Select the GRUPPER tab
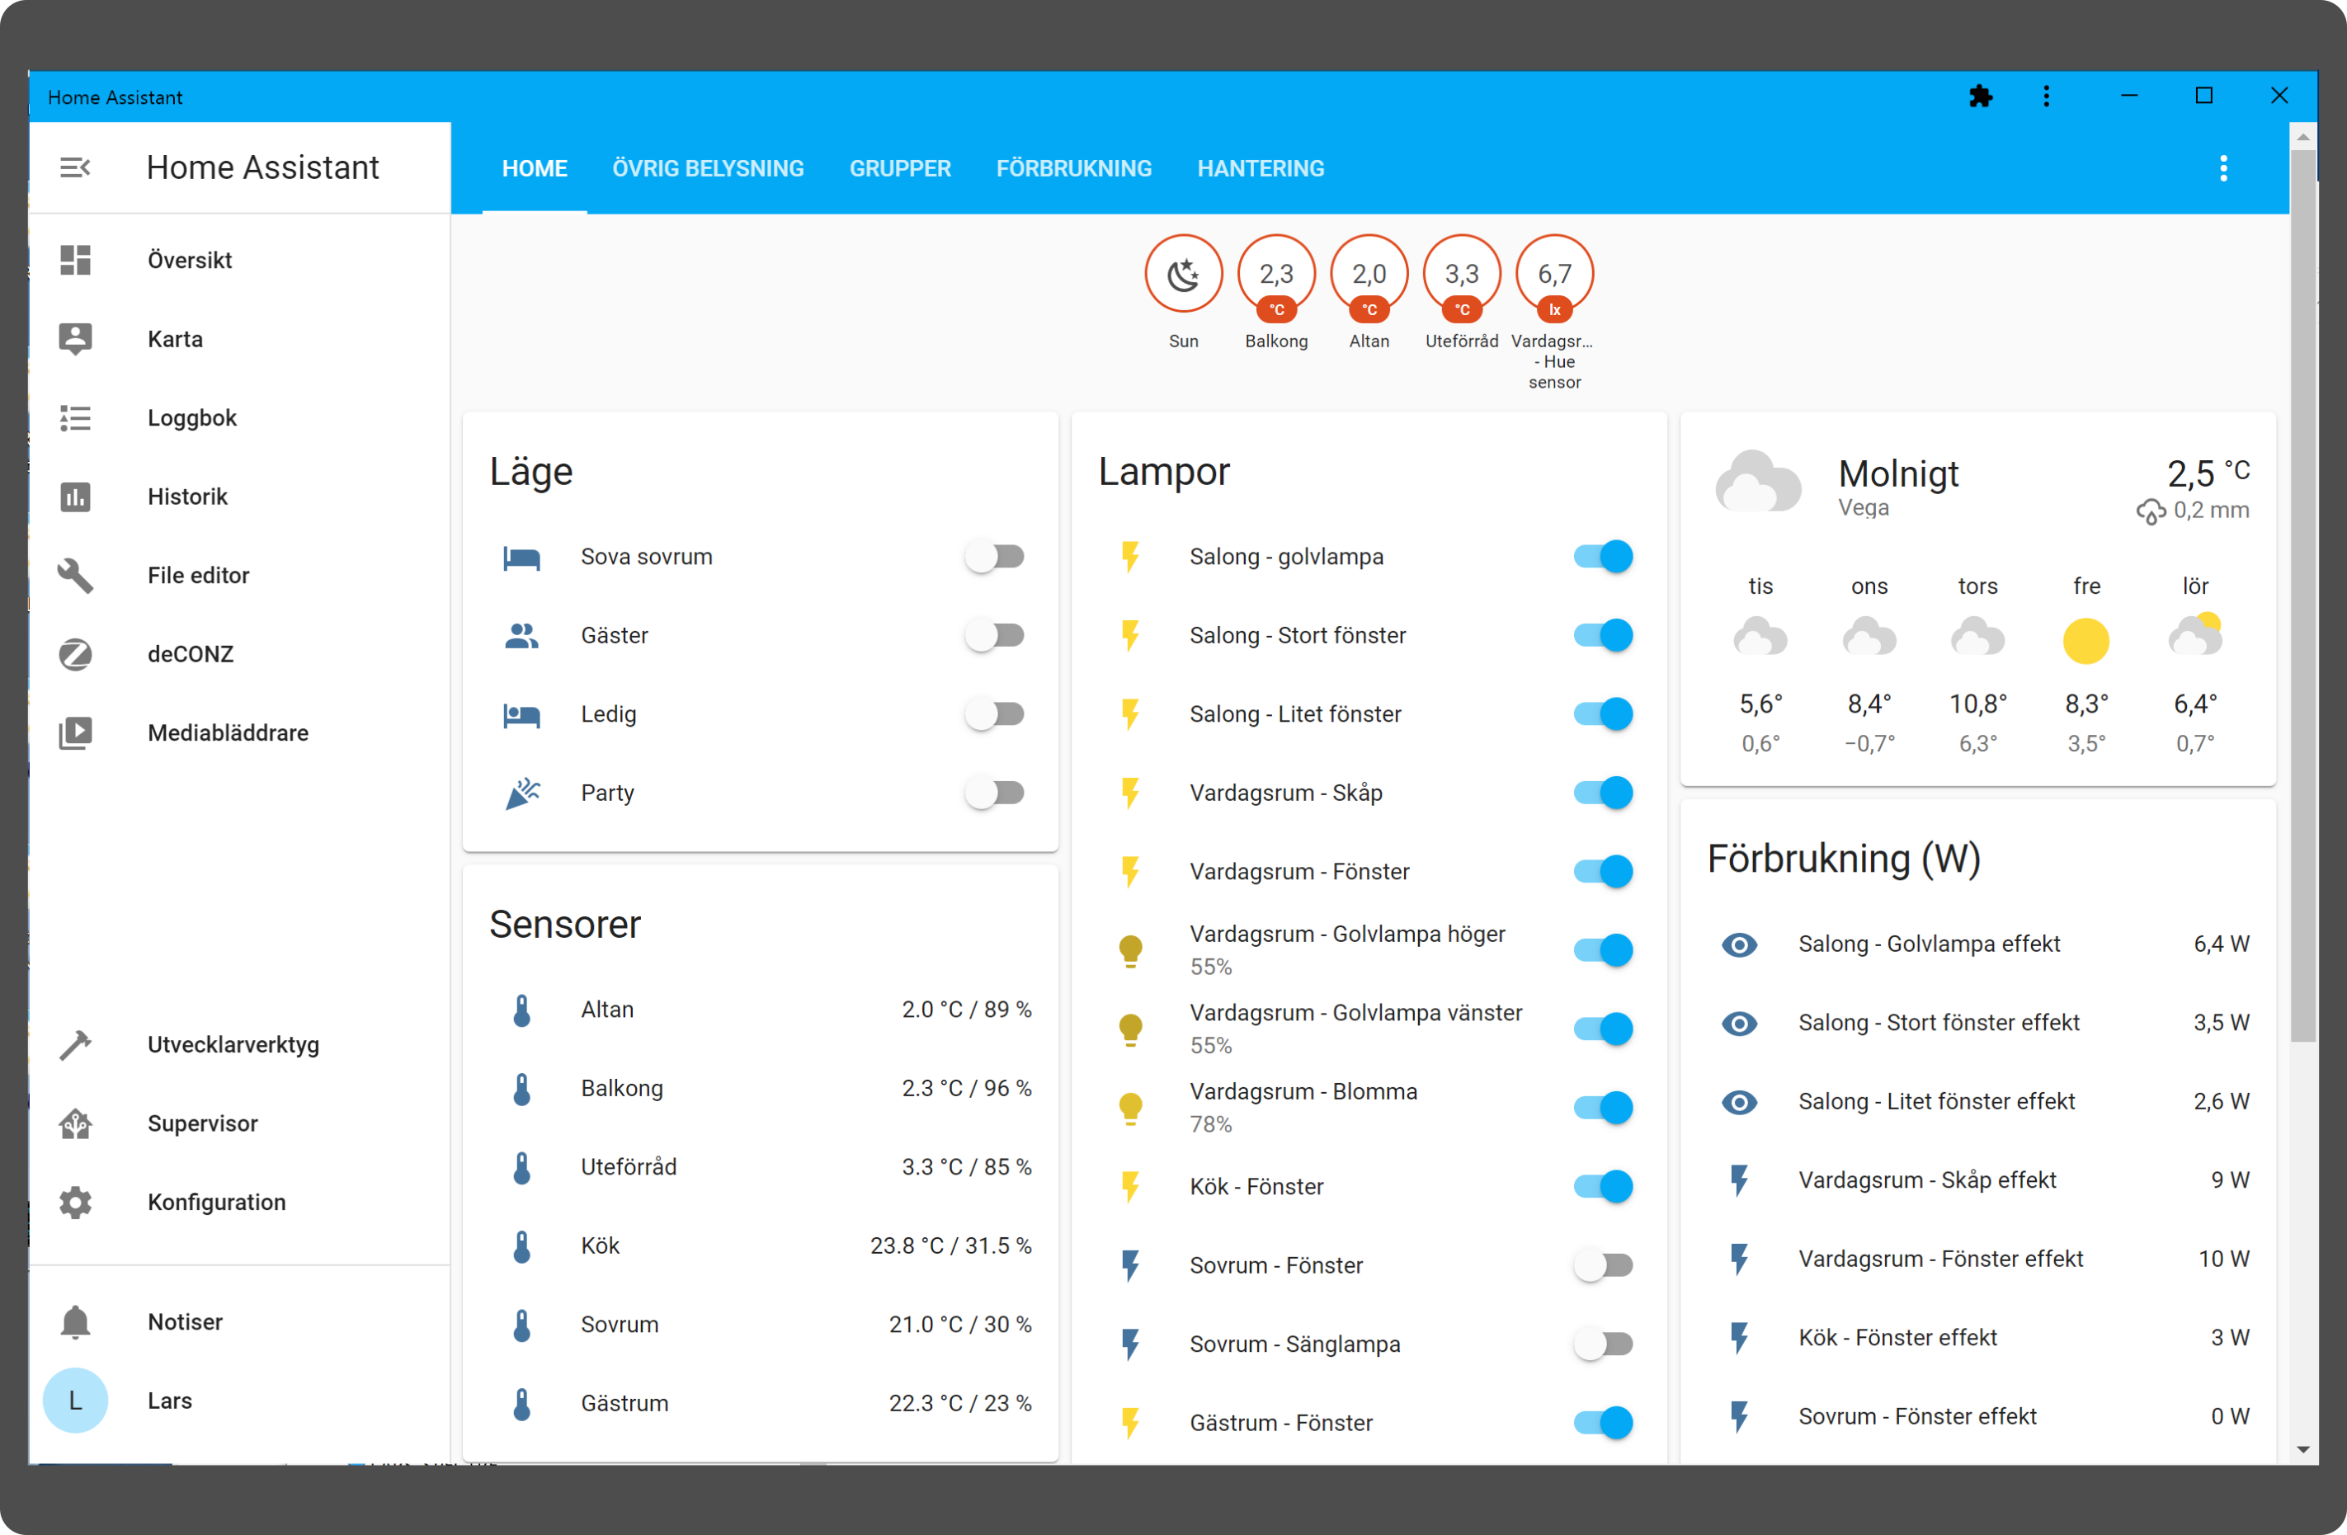The width and height of the screenshot is (2347, 1535). point(900,168)
